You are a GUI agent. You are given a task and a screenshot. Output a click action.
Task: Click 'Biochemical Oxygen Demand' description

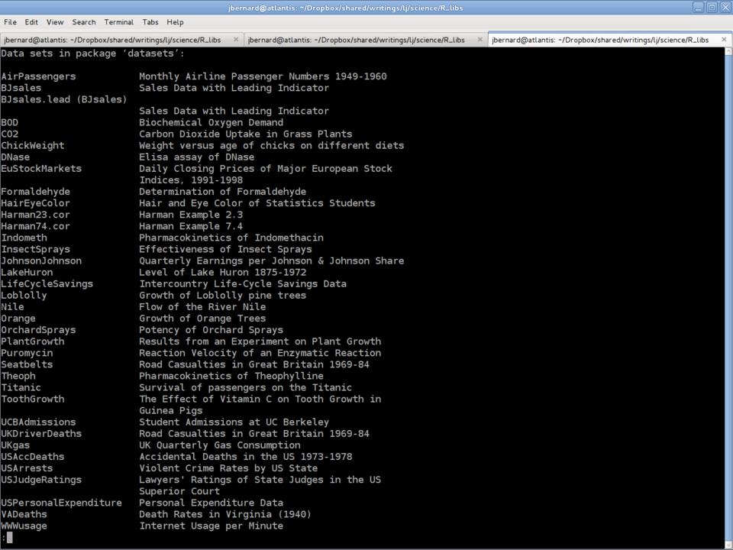(x=211, y=122)
